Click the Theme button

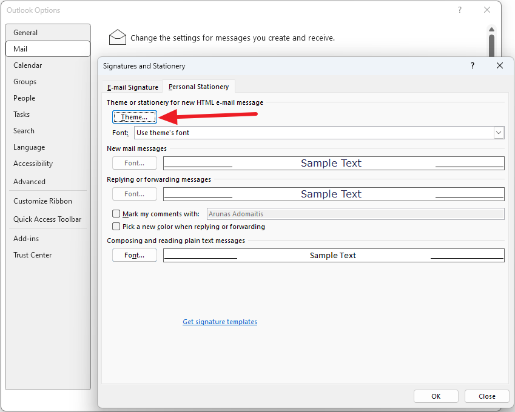[x=134, y=116]
